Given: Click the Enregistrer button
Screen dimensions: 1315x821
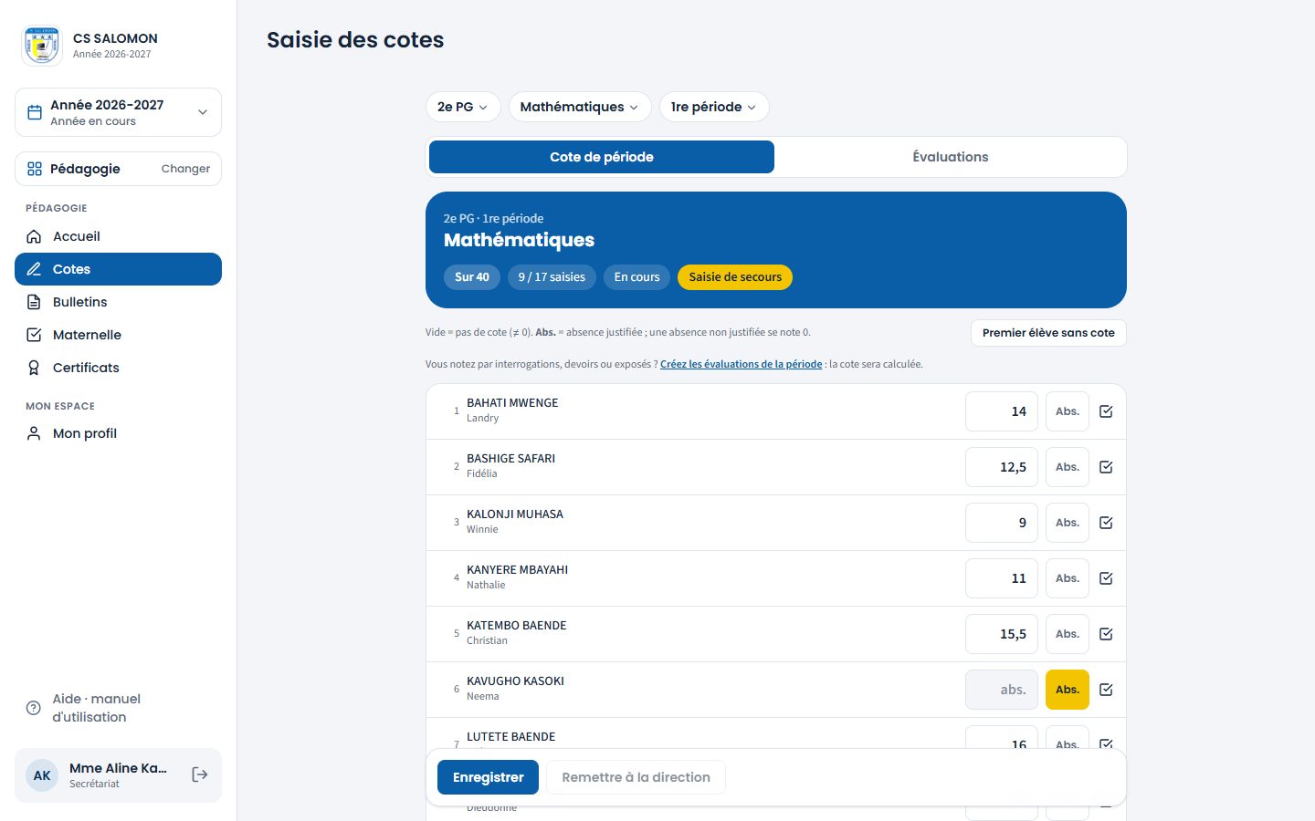Looking at the screenshot, I should [488, 777].
